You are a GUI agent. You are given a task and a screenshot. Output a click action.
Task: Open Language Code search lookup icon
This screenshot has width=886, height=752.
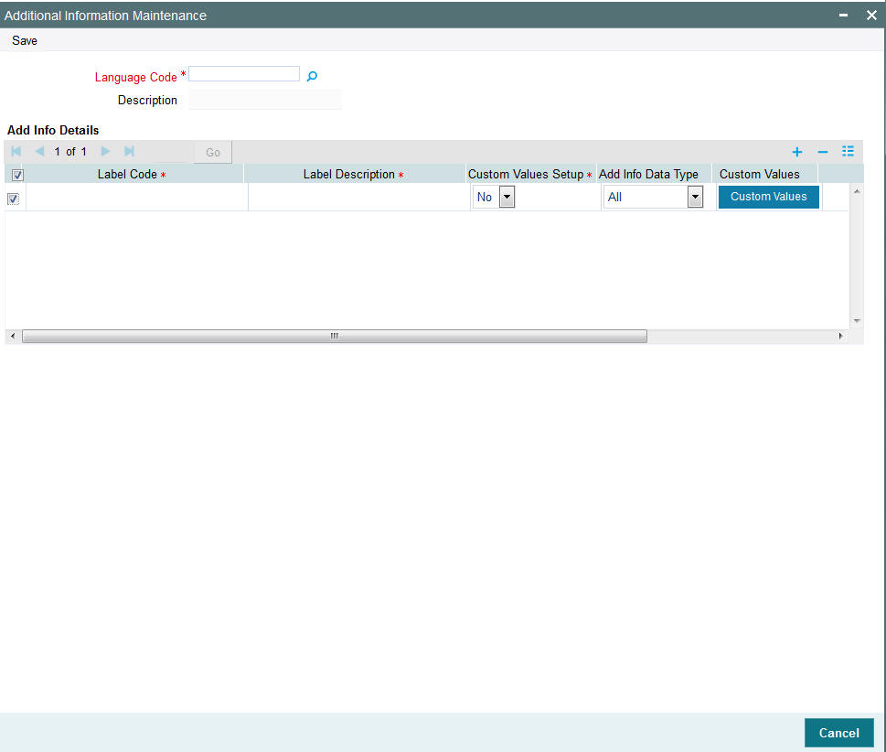[312, 76]
